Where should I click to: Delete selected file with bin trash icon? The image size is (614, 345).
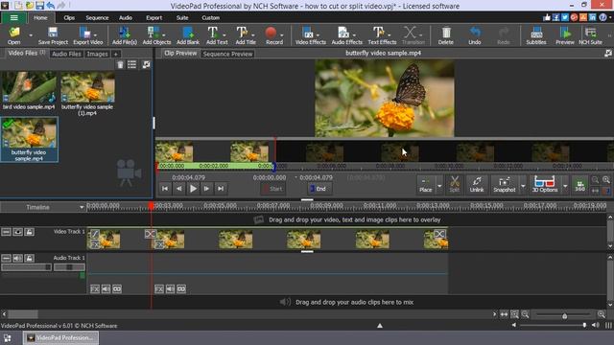click(x=120, y=64)
